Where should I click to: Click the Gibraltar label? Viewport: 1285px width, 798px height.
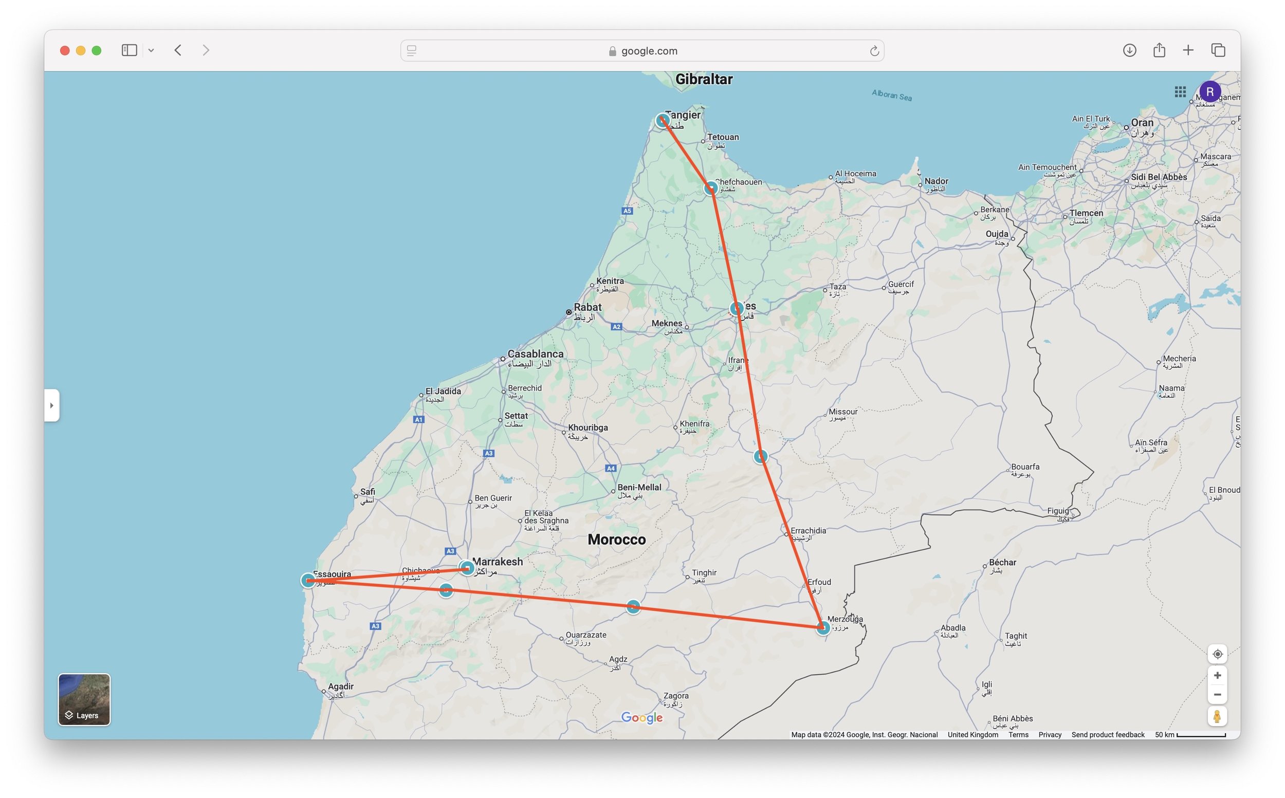[x=703, y=79]
